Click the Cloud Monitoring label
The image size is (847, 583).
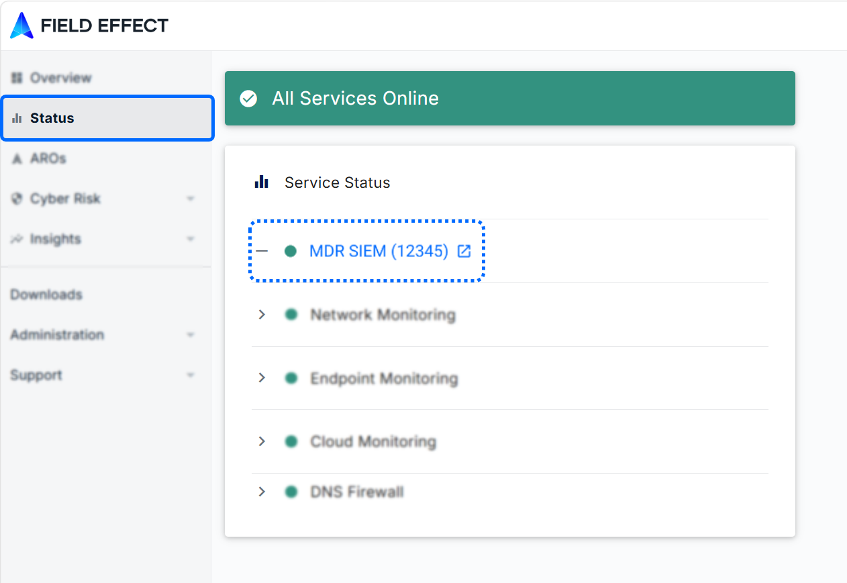pos(373,441)
